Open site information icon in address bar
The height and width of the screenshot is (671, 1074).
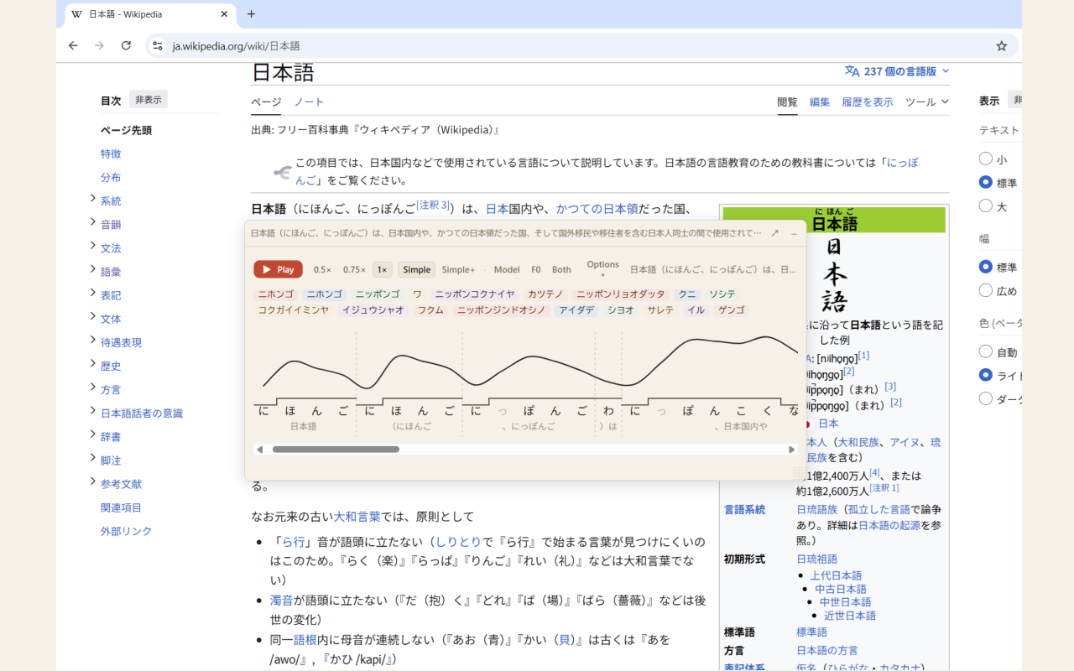pyautogui.click(x=158, y=46)
